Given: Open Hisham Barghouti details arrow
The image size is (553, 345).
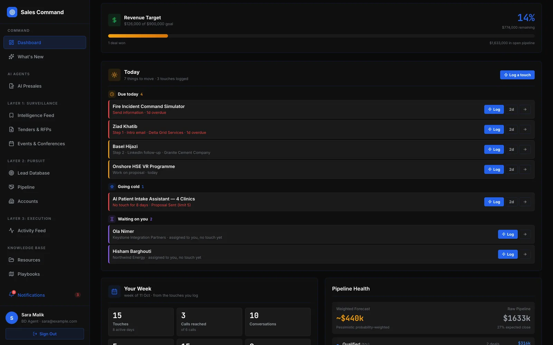Looking at the screenshot, I should tap(525, 254).
